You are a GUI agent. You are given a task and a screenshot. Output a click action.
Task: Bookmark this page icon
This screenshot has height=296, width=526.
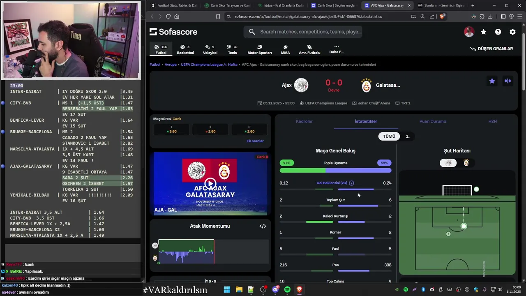pyautogui.click(x=218, y=16)
